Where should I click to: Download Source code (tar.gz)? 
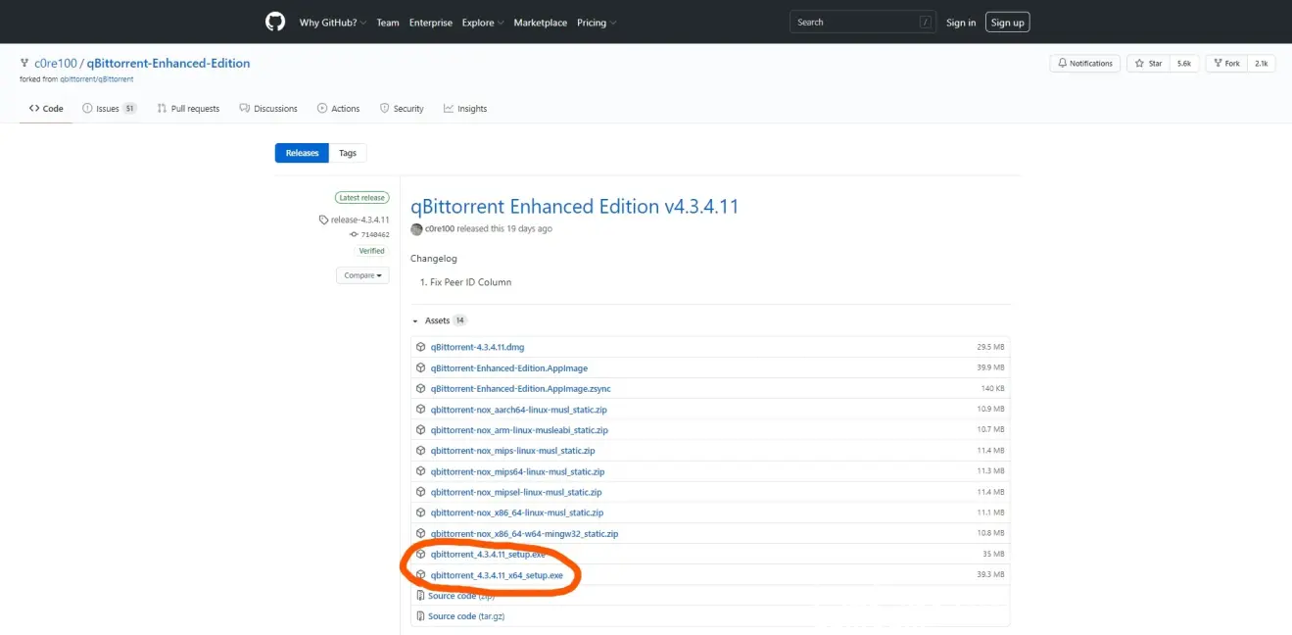point(466,616)
